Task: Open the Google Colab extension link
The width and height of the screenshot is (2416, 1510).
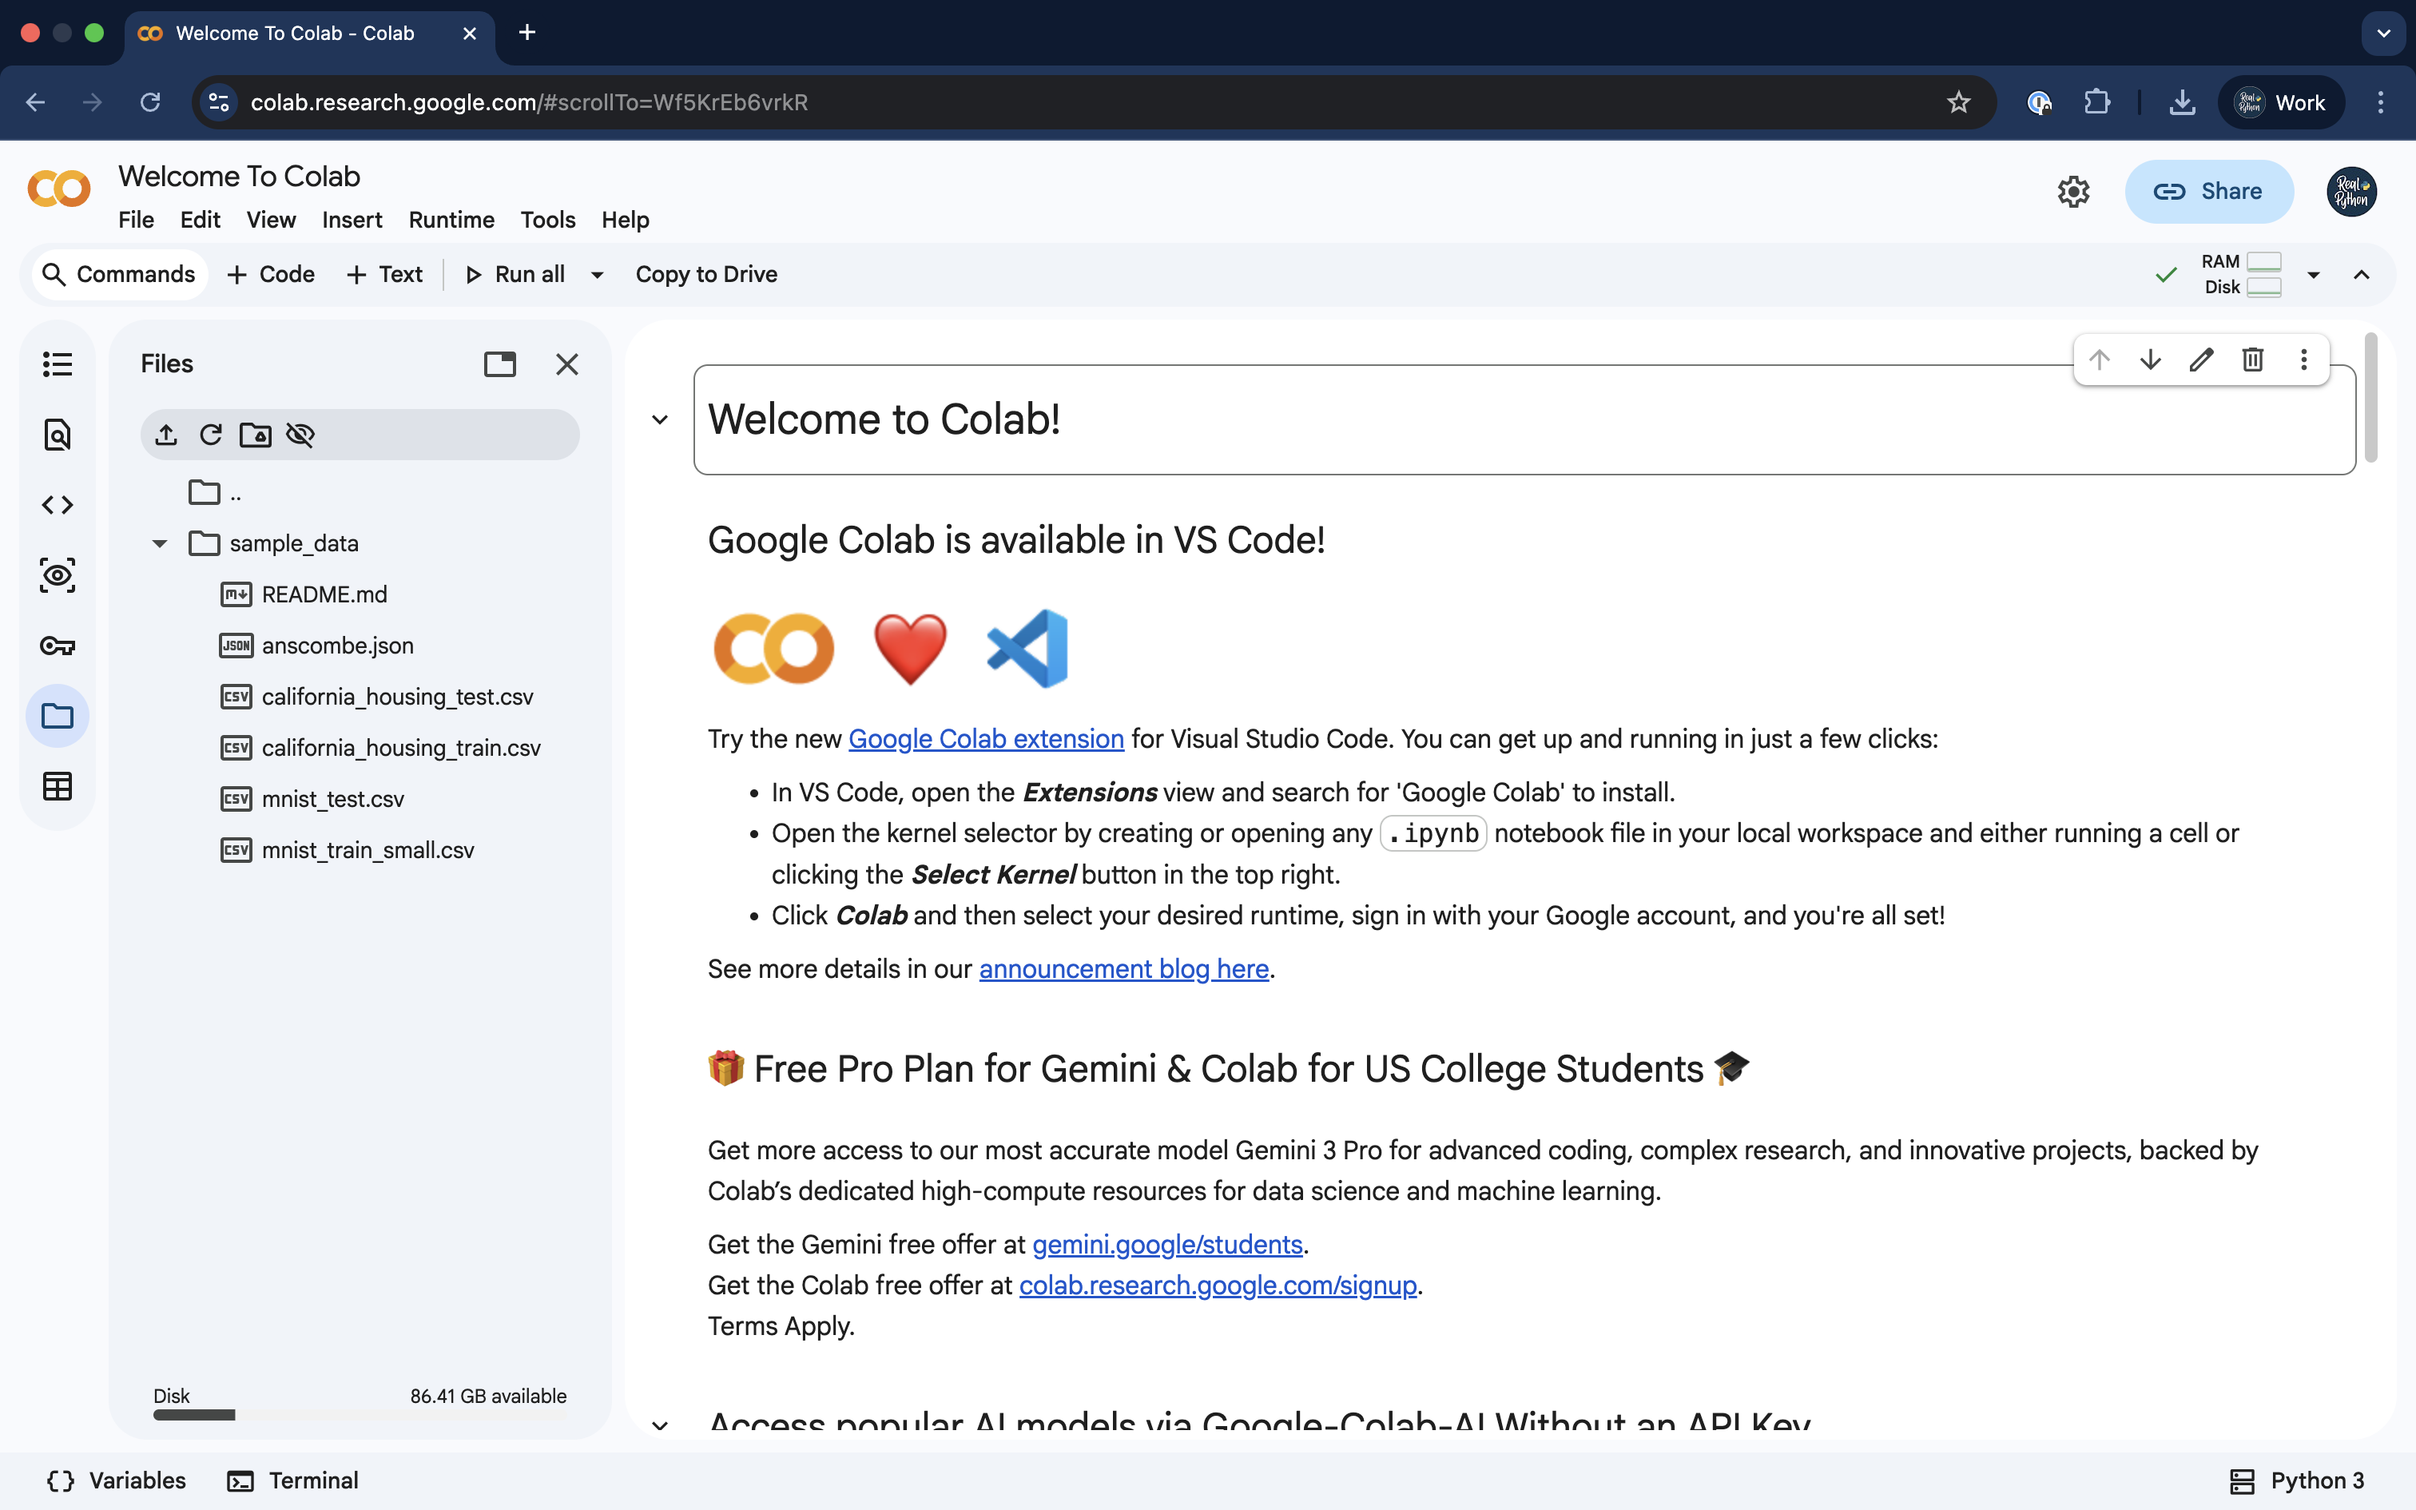Action: tap(985, 739)
